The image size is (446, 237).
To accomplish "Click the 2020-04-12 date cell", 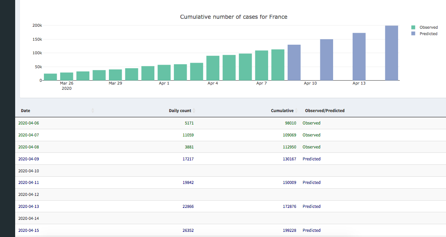I will coord(29,195).
